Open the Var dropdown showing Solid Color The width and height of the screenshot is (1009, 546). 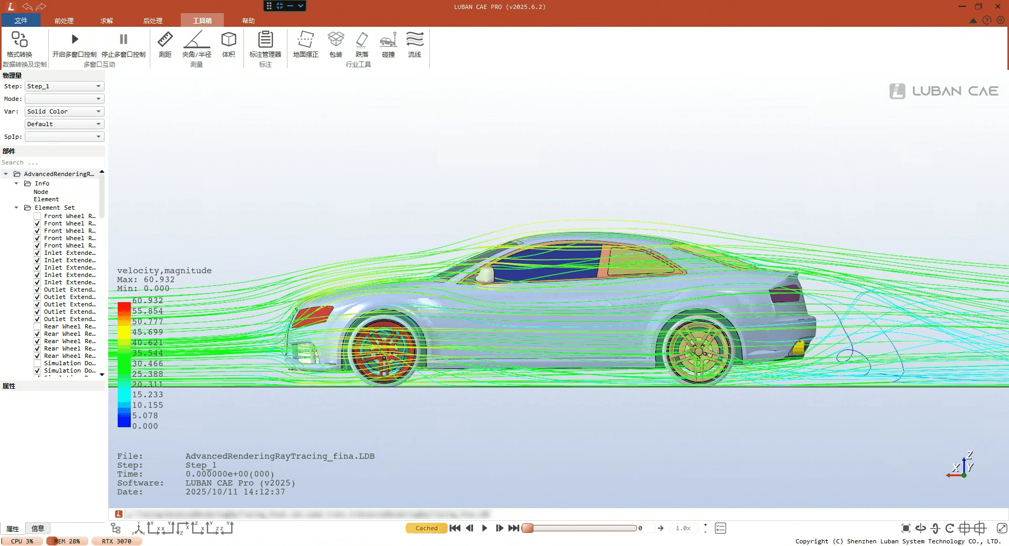click(64, 111)
